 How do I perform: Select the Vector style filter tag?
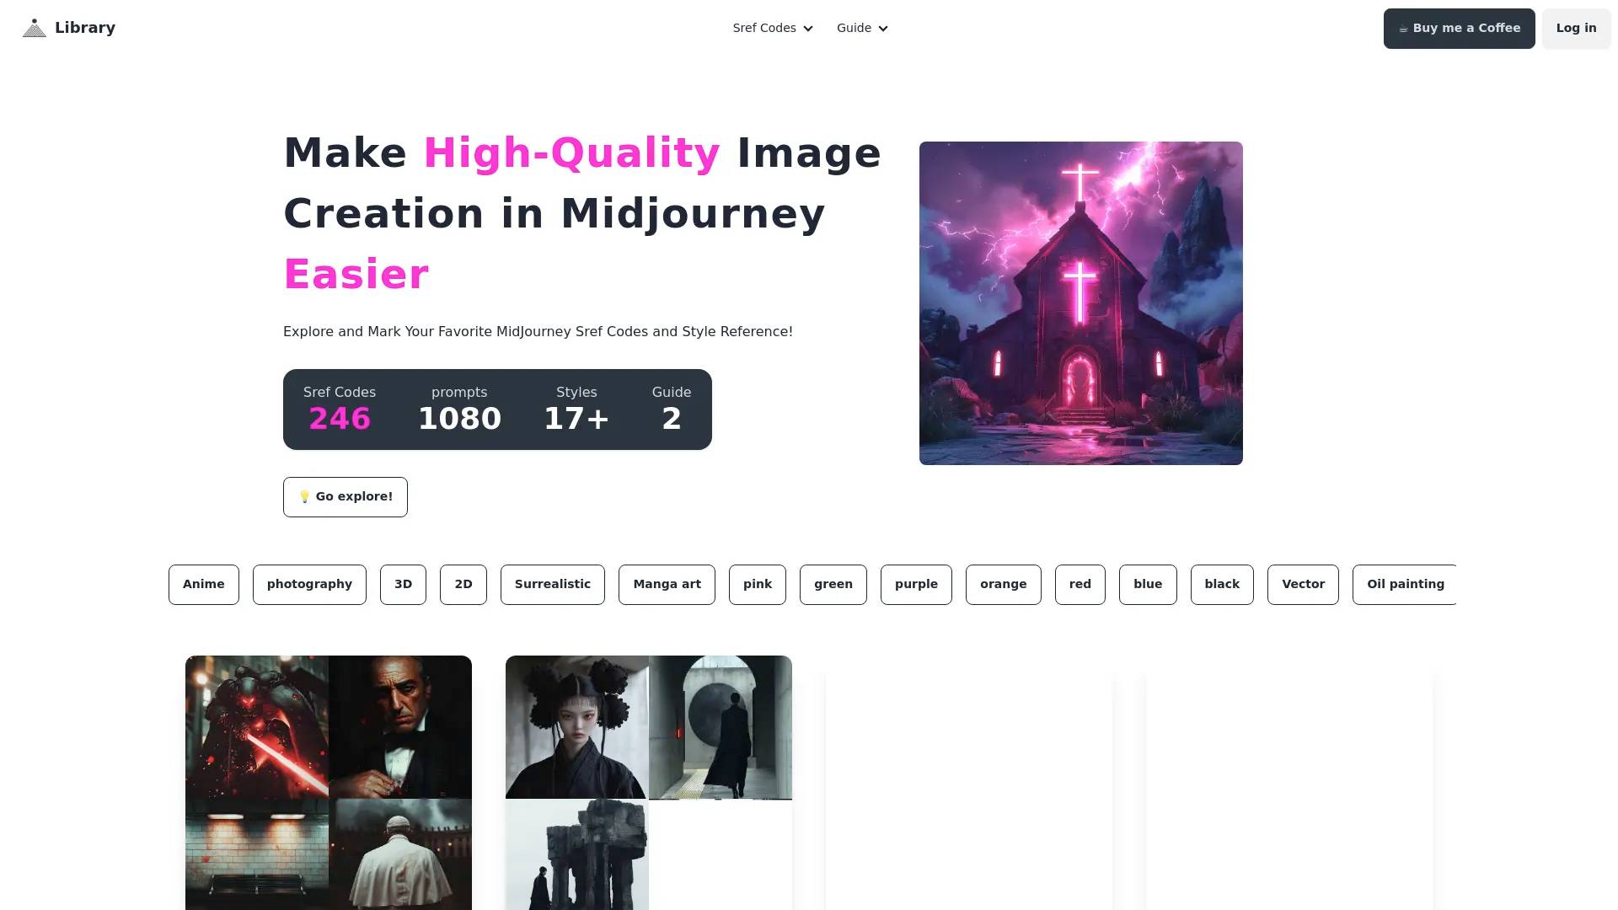[1302, 583]
